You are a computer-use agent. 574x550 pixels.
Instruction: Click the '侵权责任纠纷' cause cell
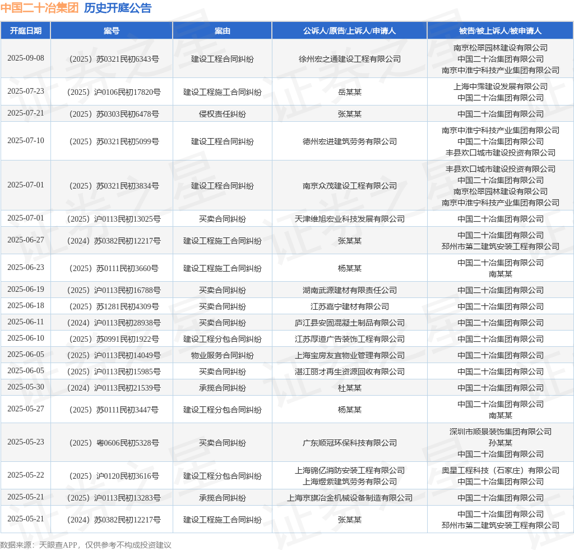click(222, 114)
